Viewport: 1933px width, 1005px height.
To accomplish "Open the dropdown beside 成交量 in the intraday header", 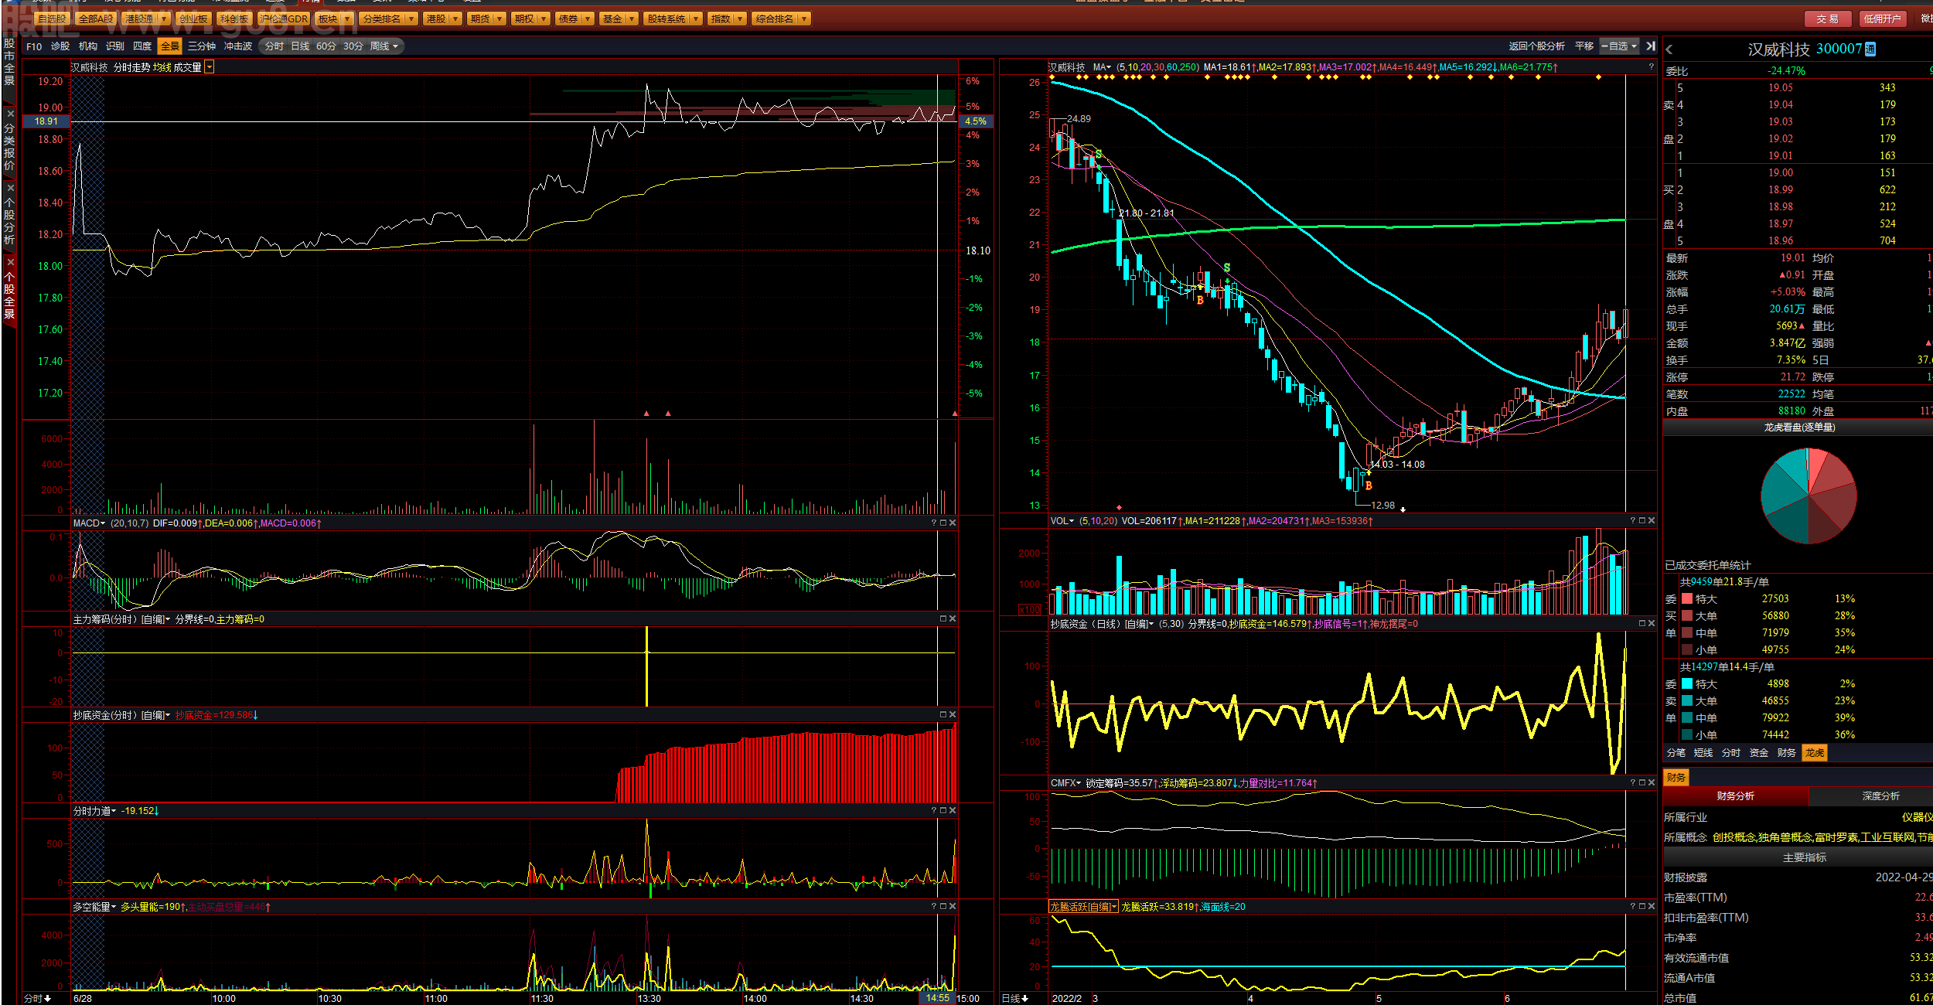I will (209, 68).
